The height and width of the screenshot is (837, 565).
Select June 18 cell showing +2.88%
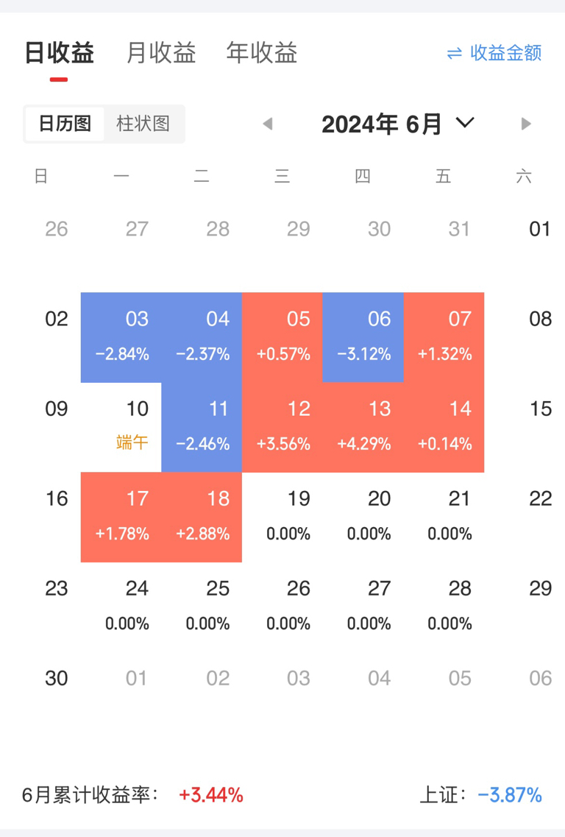coord(202,517)
